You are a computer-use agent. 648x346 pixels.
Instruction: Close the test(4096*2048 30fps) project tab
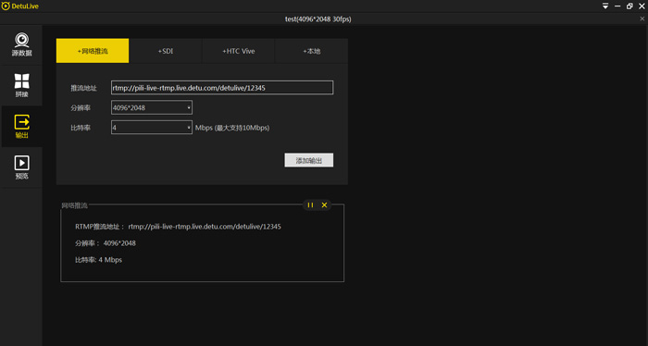(642, 19)
